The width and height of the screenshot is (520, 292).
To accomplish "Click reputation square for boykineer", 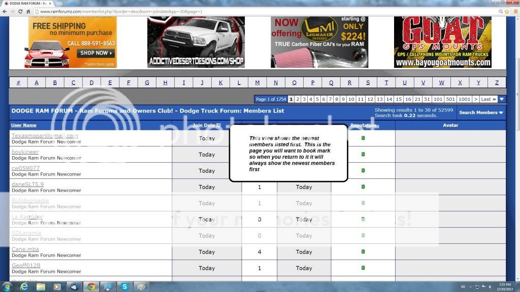I will (363, 154).
